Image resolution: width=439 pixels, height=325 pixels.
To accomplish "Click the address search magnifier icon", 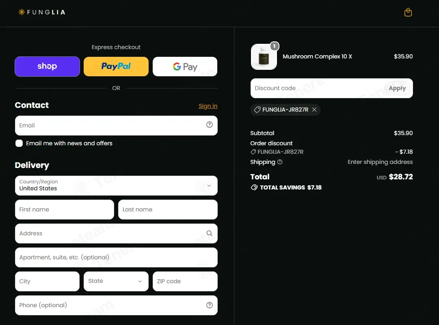I will coord(210,233).
